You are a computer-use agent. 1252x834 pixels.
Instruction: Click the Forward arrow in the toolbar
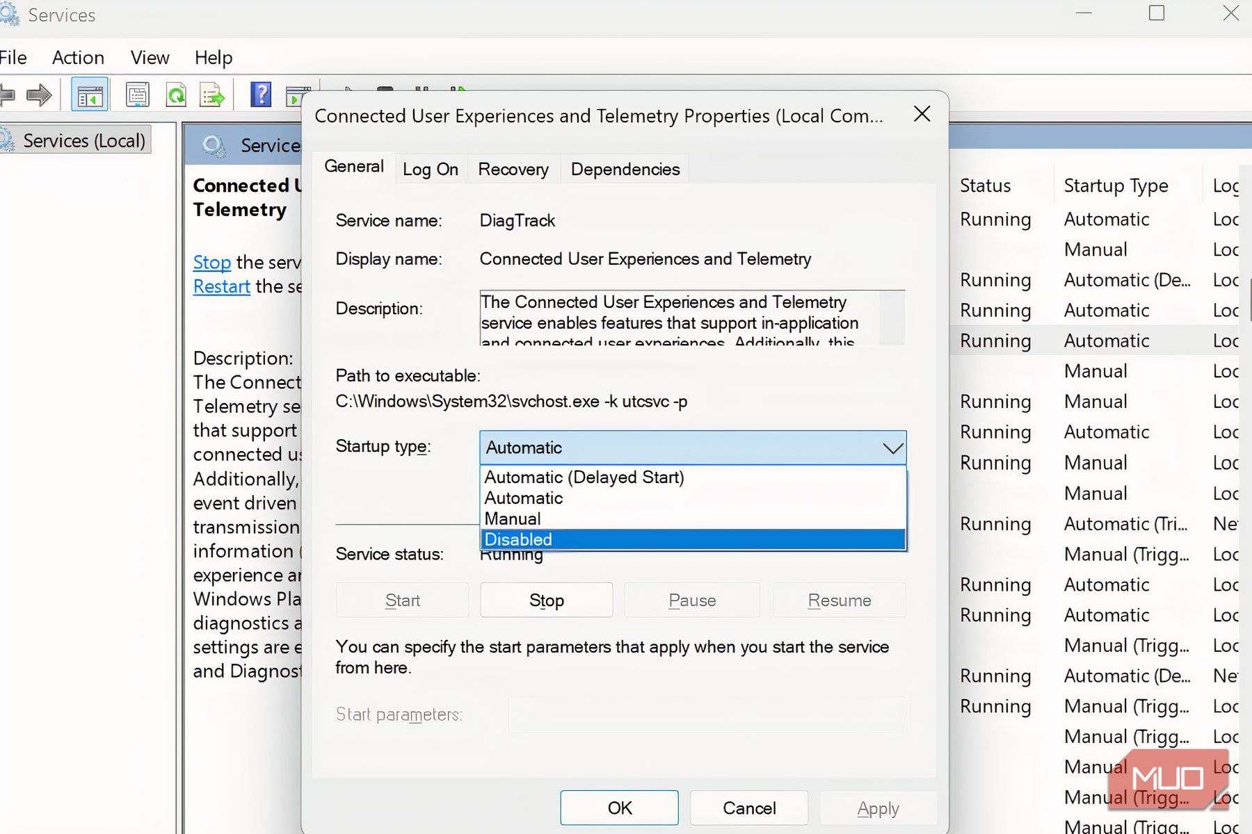point(39,95)
